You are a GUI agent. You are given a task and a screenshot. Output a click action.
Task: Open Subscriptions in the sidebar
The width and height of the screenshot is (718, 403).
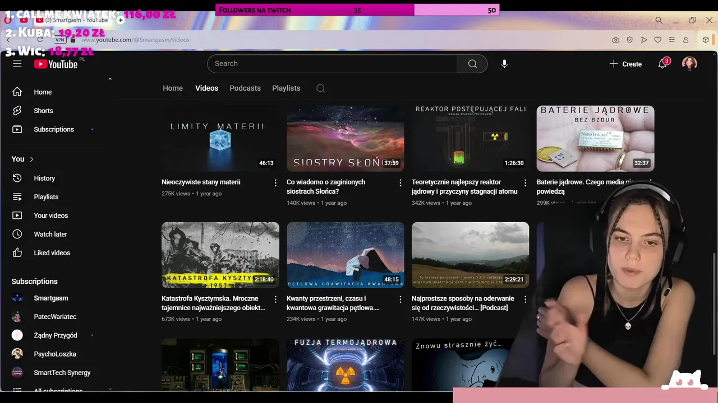coord(54,129)
